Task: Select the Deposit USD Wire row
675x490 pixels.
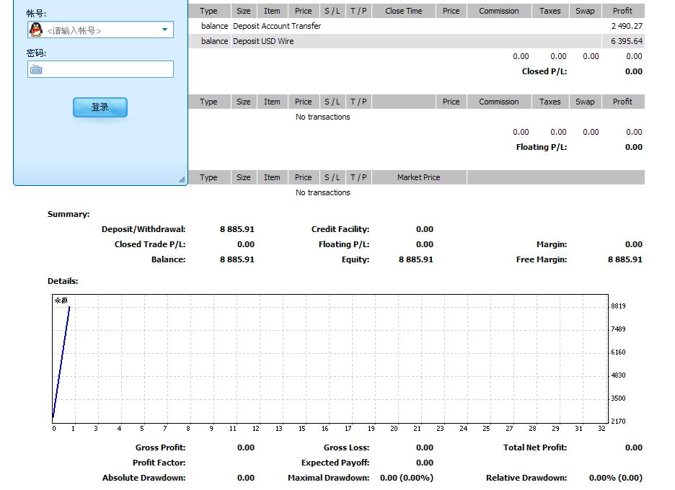Action: (262, 41)
